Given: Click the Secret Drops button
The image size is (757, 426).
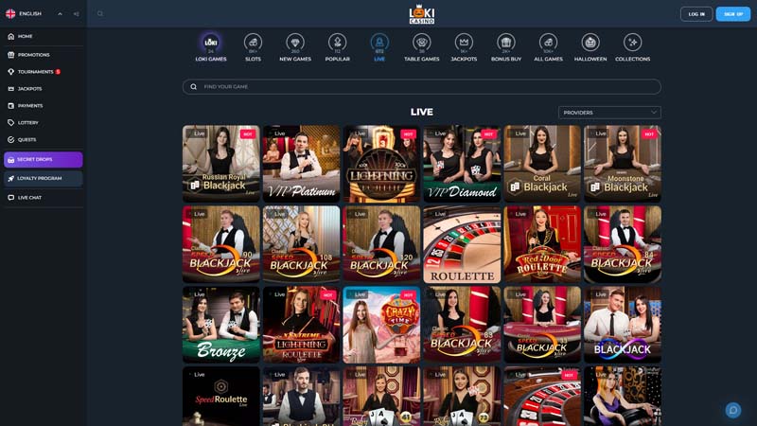Looking at the screenshot, I should (43, 159).
